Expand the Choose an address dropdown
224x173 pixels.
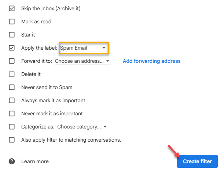83,61
